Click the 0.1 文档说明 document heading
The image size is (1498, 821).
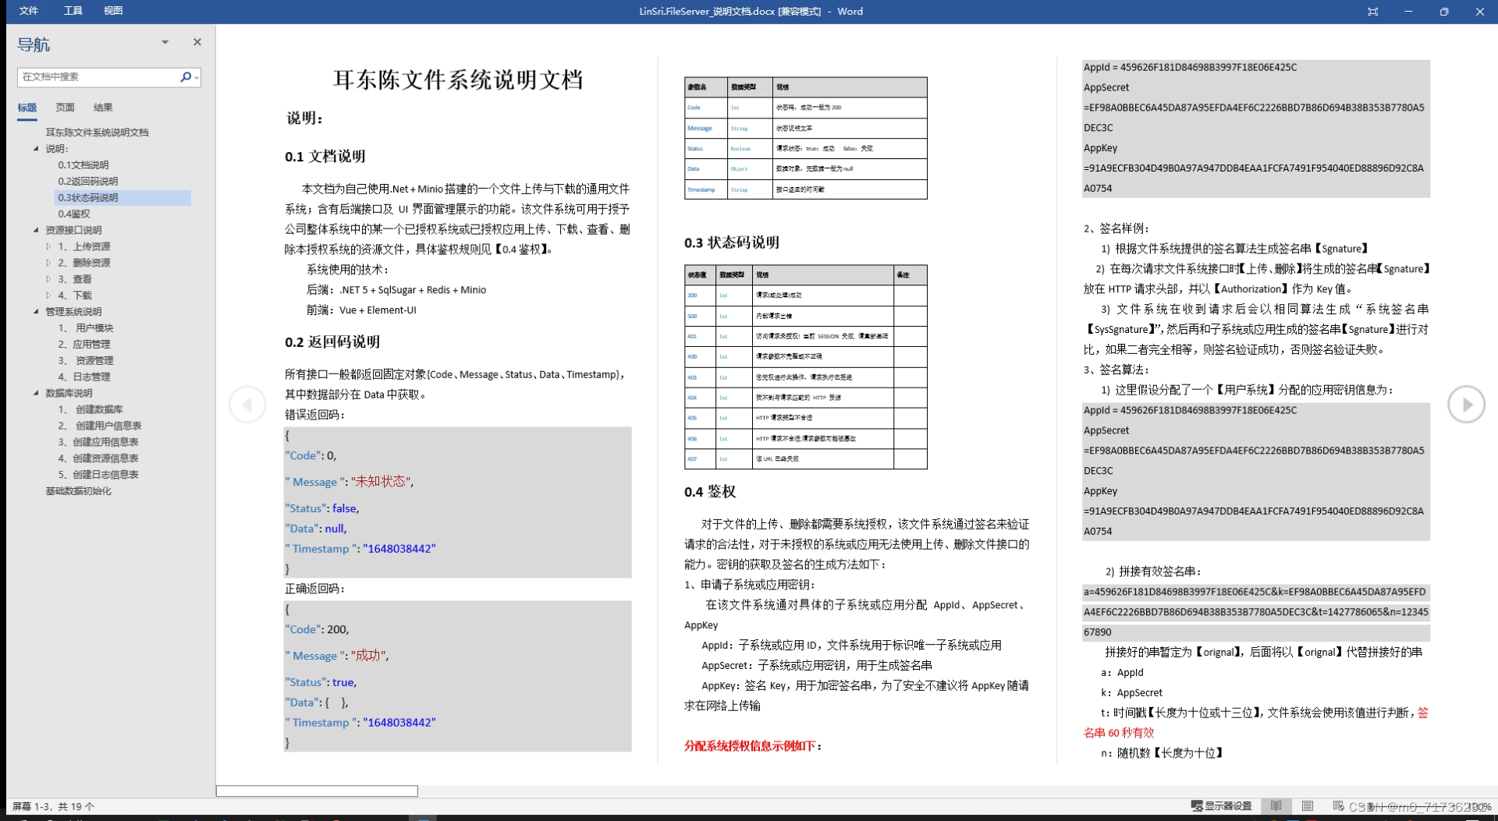pyautogui.click(x=325, y=157)
